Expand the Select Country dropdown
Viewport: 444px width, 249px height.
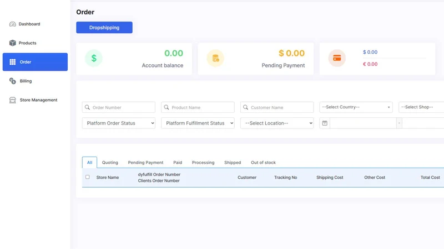point(356,107)
